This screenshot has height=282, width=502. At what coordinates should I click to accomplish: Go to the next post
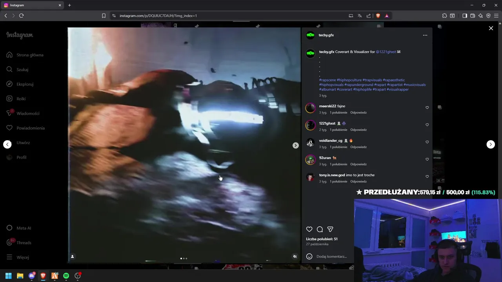point(491,145)
